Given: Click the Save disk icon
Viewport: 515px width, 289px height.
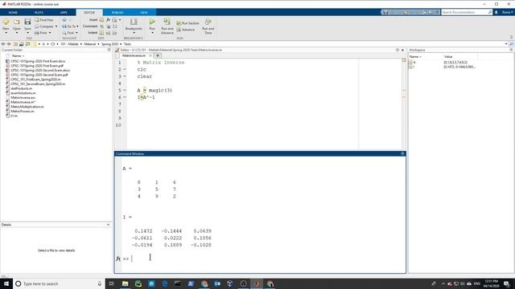Looking at the screenshot, I should 27,22.
